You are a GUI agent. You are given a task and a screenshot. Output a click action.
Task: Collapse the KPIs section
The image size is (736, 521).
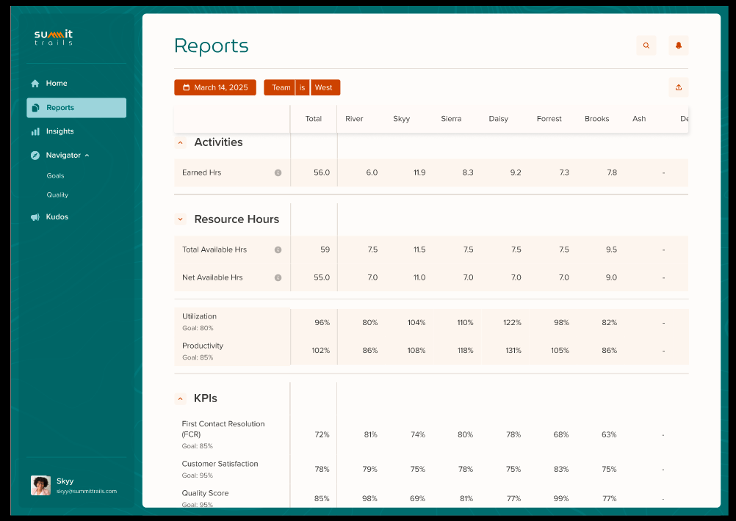click(181, 399)
